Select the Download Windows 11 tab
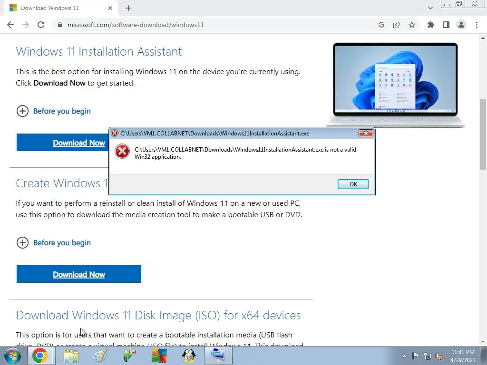This screenshot has height=365, width=487. (61, 8)
